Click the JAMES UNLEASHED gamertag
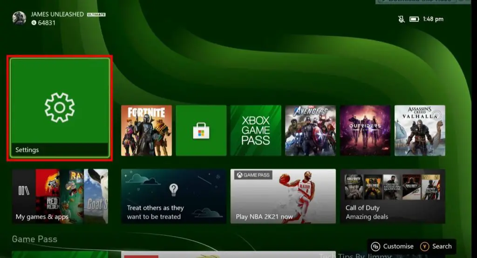 (x=57, y=14)
